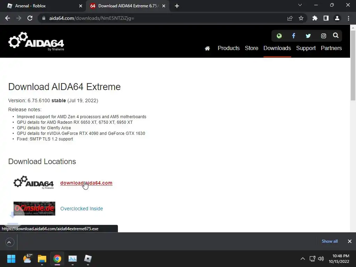This screenshot has height=267, width=356.
Task: Open a new tab with the plus button
Action: click(177, 6)
